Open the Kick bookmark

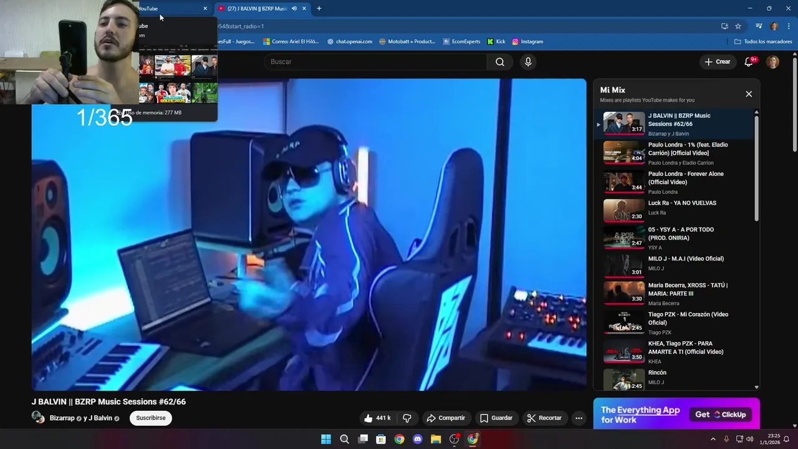pos(496,42)
